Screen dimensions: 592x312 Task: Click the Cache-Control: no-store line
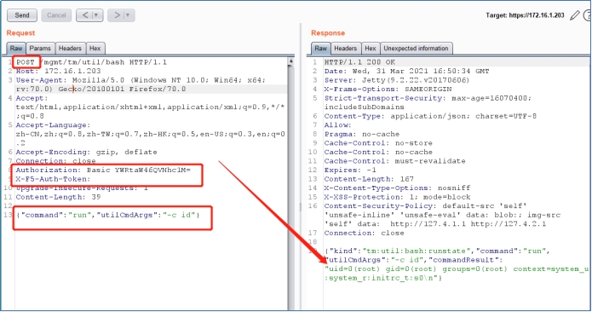pos(378,143)
